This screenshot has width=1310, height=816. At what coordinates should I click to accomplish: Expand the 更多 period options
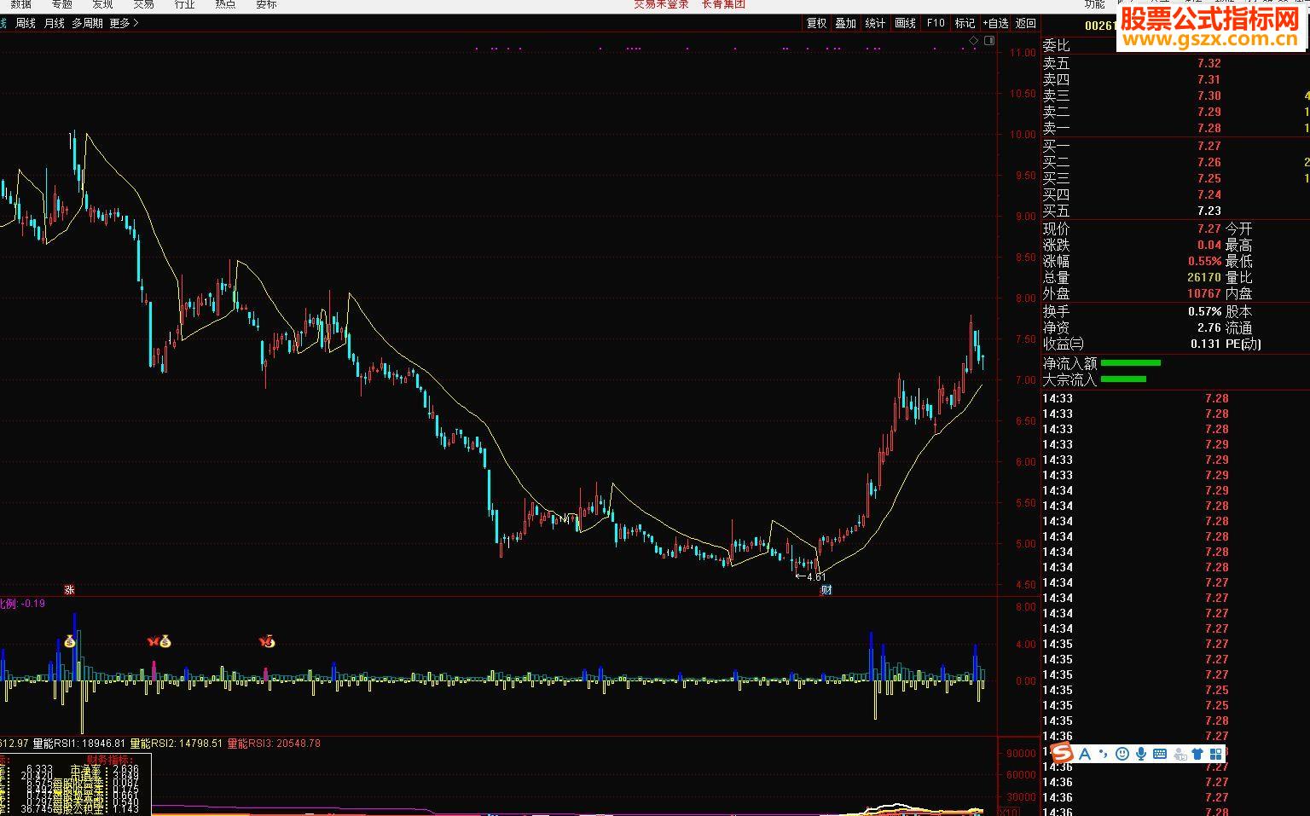point(124,23)
